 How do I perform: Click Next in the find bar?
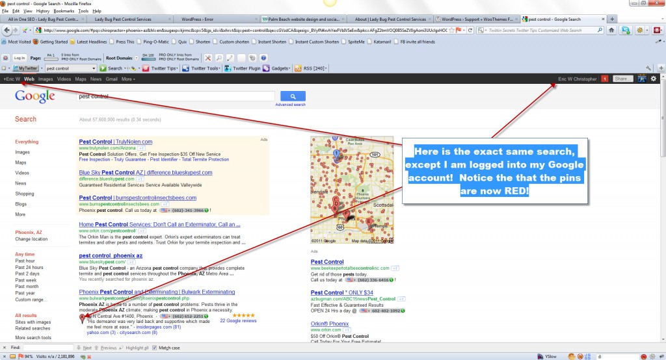coord(84,348)
